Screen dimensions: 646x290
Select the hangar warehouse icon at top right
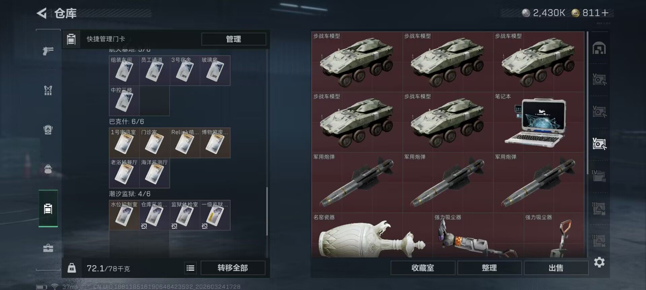click(599, 48)
